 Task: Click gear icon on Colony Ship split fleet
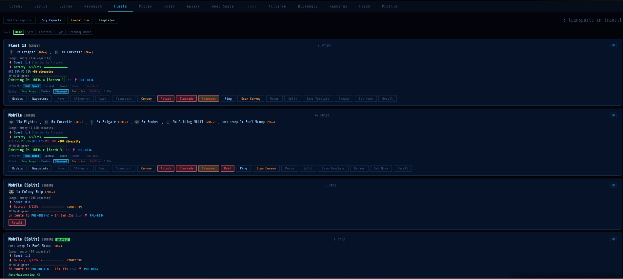(613, 185)
